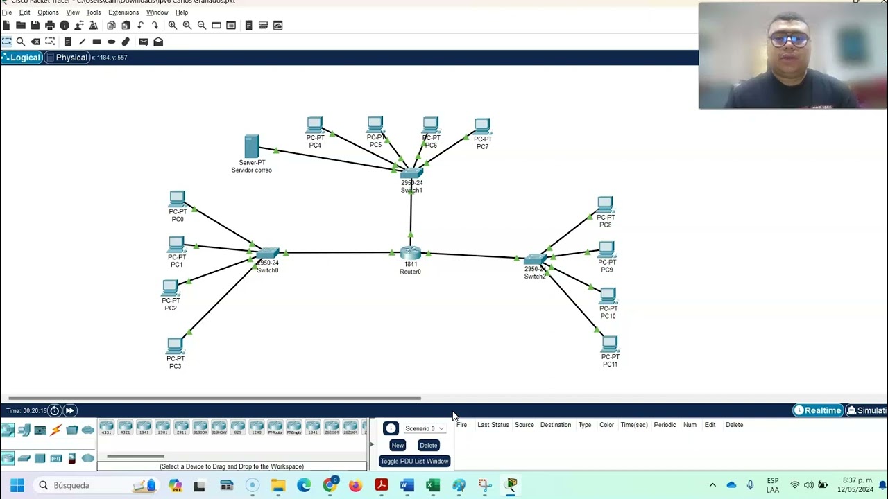Select the Draw Ellipse tool
Viewport: 888px width, 499px height.
111,42
